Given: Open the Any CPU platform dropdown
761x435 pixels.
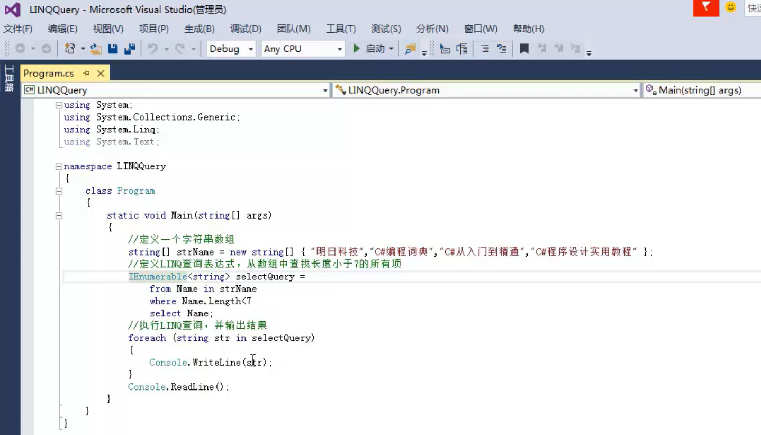Looking at the screenshot, I should coord(303,49).
